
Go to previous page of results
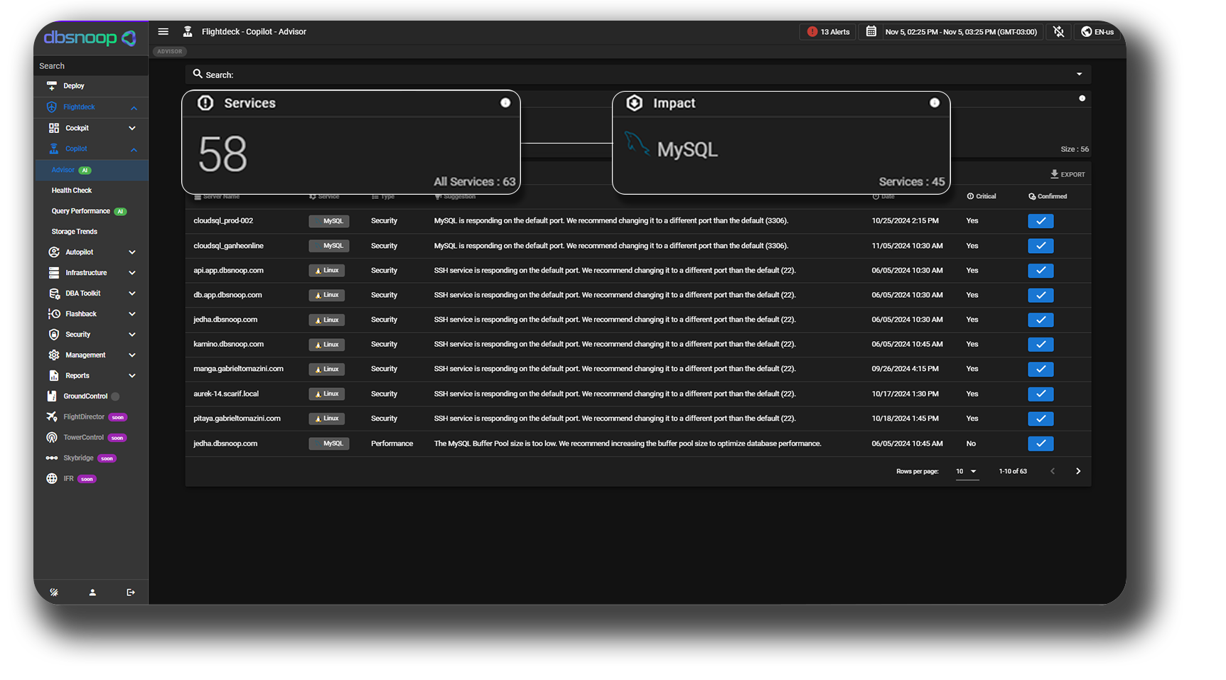(x=1053, y=471)
